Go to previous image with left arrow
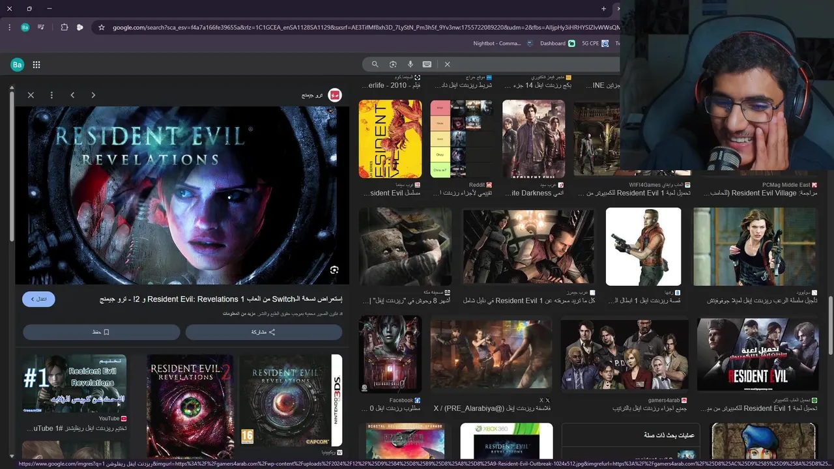 click(x=72, y=95)
